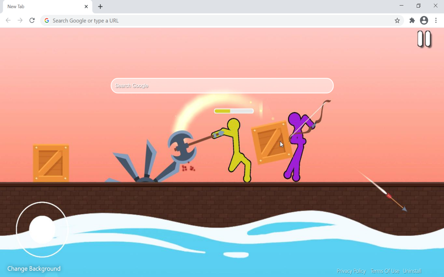Click the Uninstall link
Viewport: 444px width, 277px height.
tap(412, 271)
